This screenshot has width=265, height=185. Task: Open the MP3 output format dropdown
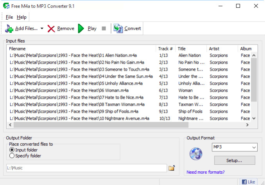tap(235, 147)
